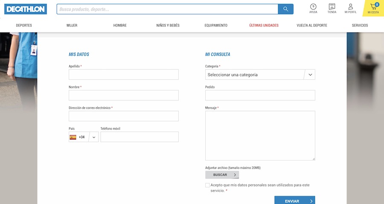384x204 pixels.
Task: Click the Spain flag icon
Action: (x=73, y=137)
